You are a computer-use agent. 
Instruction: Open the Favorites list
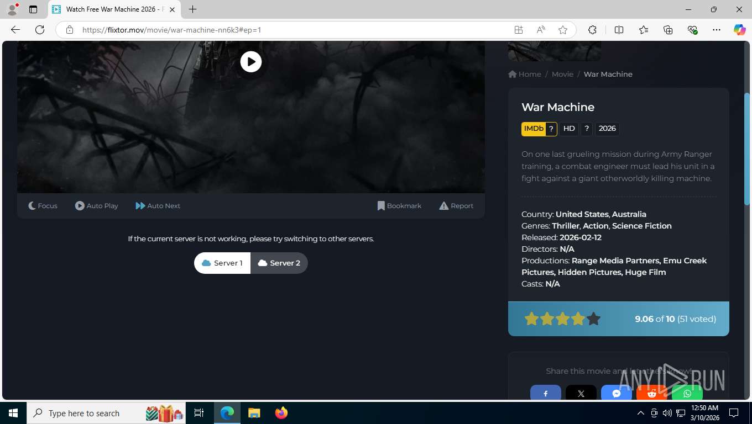pos(644,30)
